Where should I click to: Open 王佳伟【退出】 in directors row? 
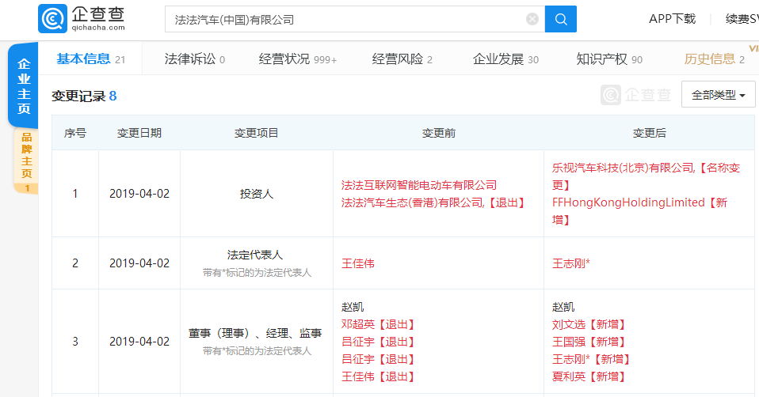(x=378, y=376)
